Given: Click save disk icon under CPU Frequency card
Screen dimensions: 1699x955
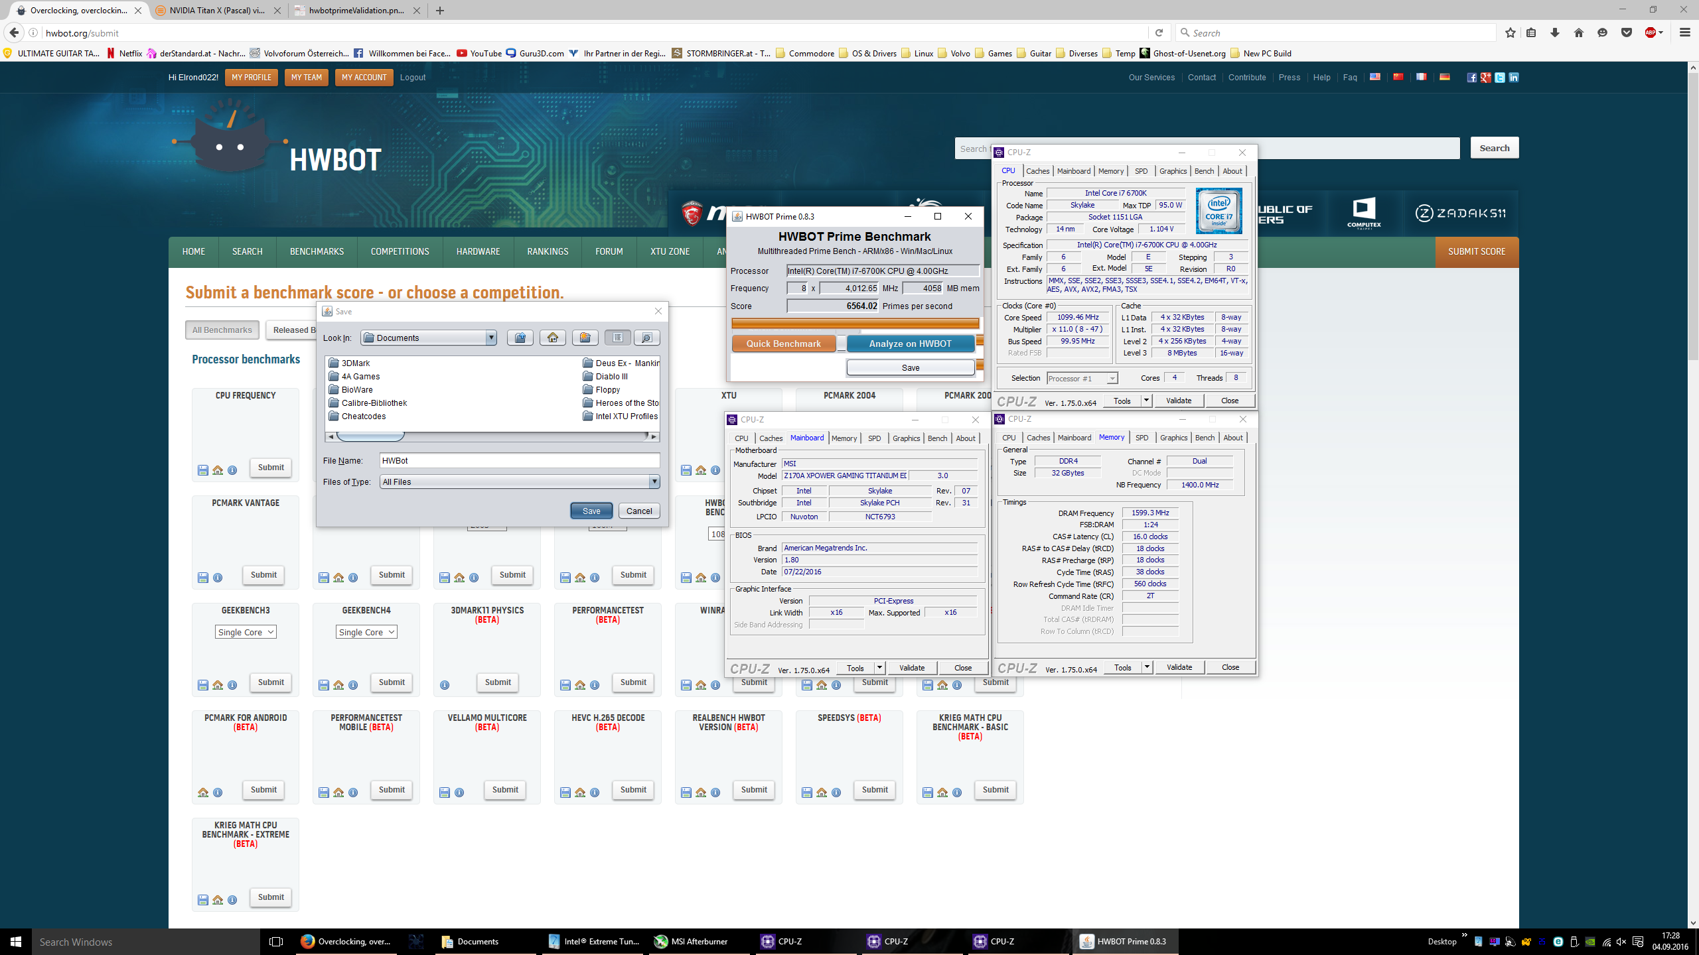Looking at the screenshot, I should 203,470.
